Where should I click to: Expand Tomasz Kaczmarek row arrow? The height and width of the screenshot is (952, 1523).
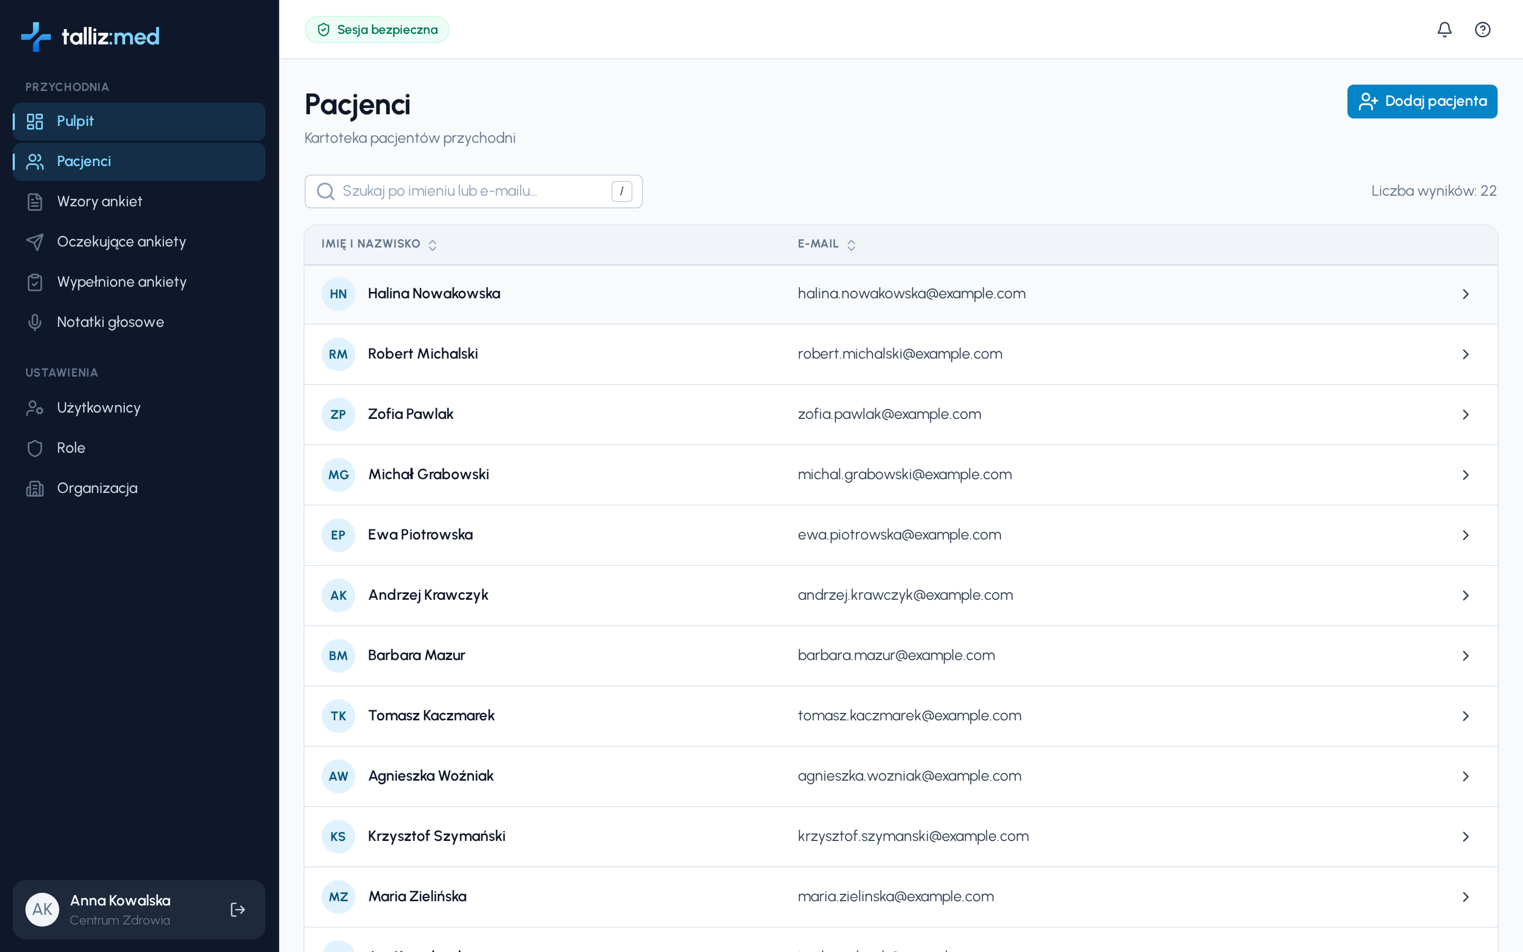1465,716
